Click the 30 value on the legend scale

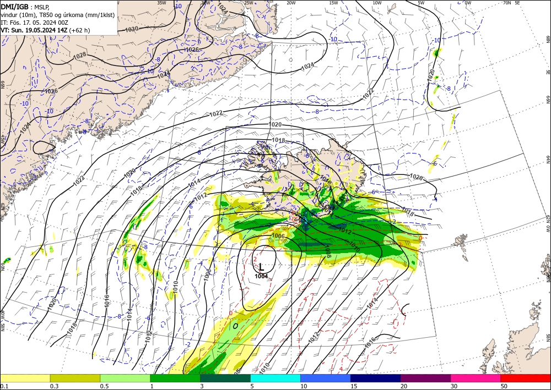point(454,386)
